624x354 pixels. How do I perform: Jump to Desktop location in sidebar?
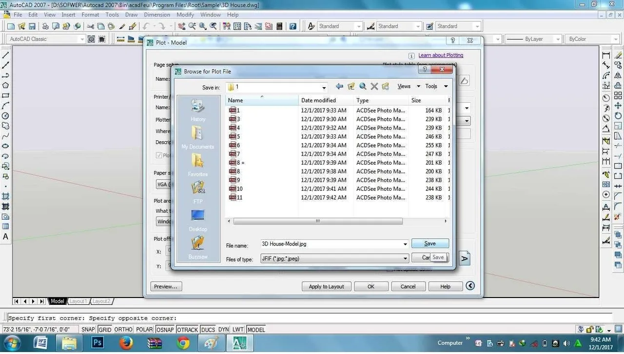tap(198, 220)
